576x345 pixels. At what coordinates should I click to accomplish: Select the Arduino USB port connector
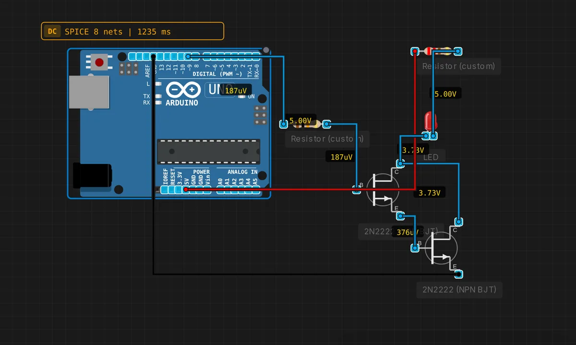click(x=89, y=92)
